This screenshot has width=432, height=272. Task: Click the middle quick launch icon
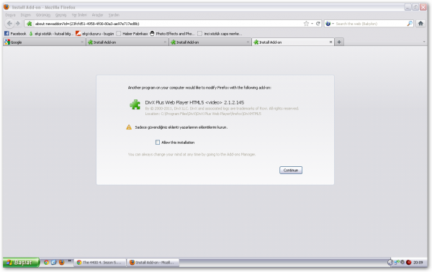click(x=54, y=263)
